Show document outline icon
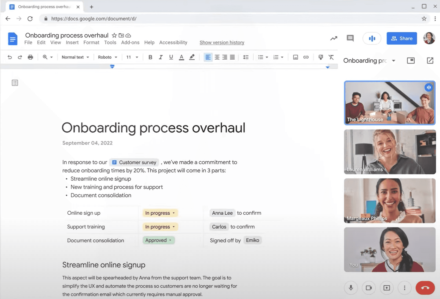 [15, 83]
